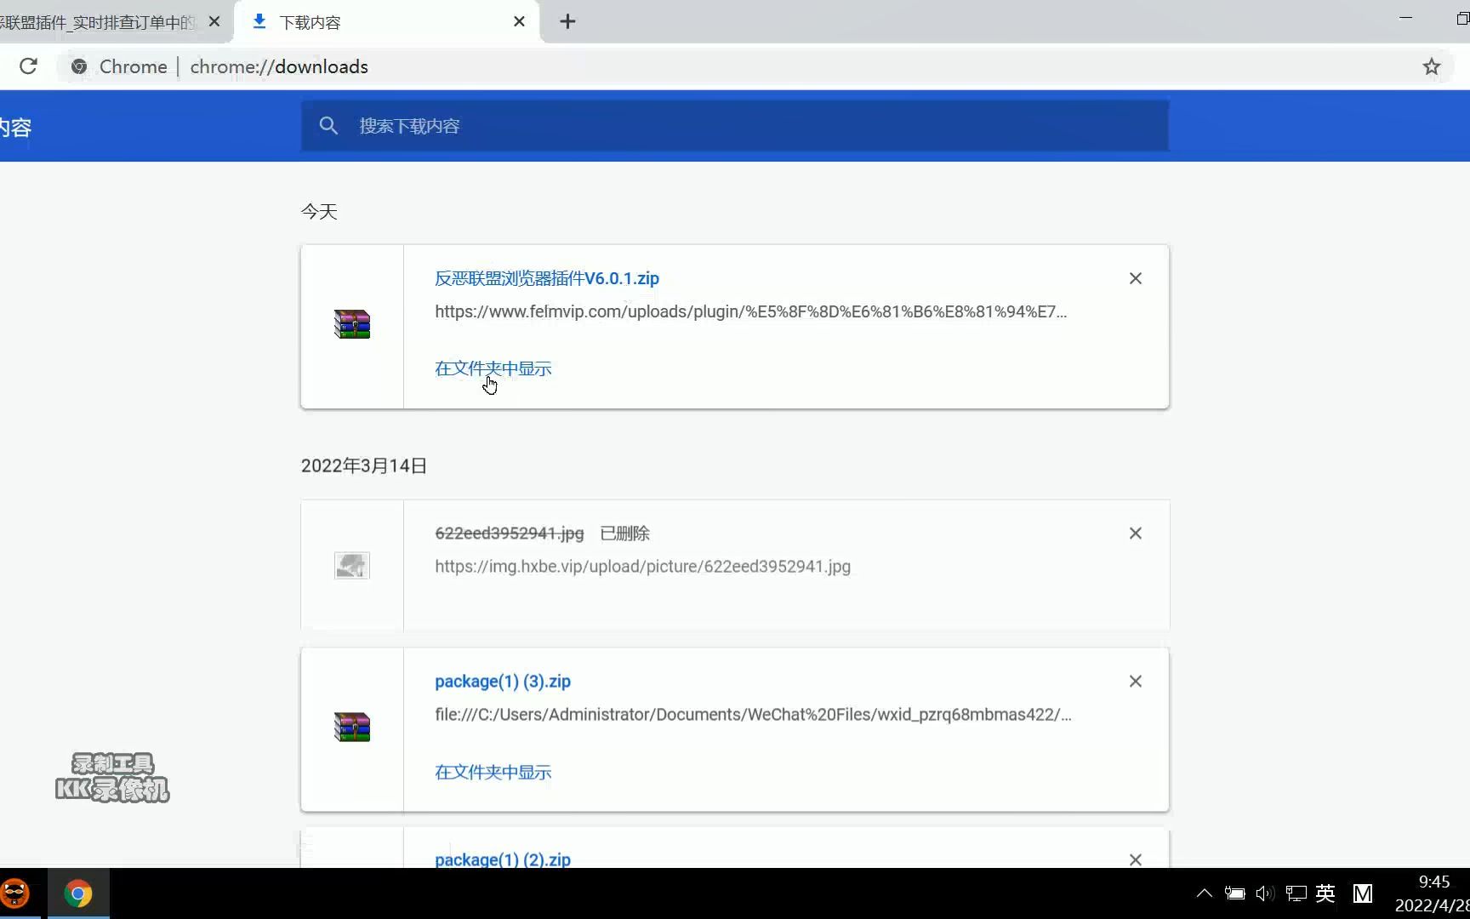Remove package(1) (3).zip from the list
The width and height of the screenshot is (1470, 919).
[x=1136, y=682]
